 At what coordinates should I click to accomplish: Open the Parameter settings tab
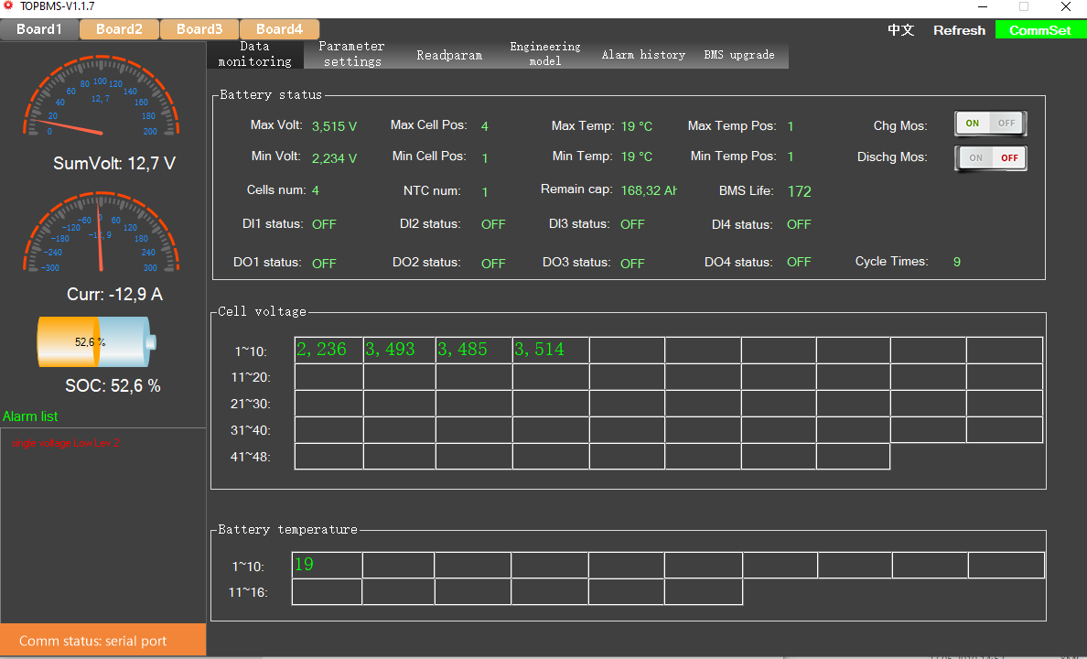click(x=351, y=54)
